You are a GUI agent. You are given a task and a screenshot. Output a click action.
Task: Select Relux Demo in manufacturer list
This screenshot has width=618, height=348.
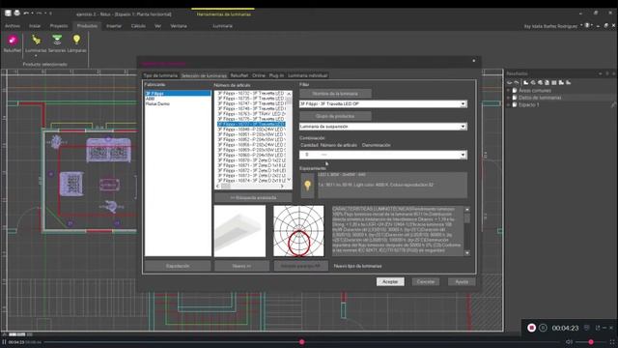[157, 103]
